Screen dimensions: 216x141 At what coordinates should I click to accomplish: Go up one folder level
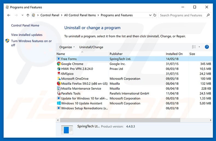point(28,15)
